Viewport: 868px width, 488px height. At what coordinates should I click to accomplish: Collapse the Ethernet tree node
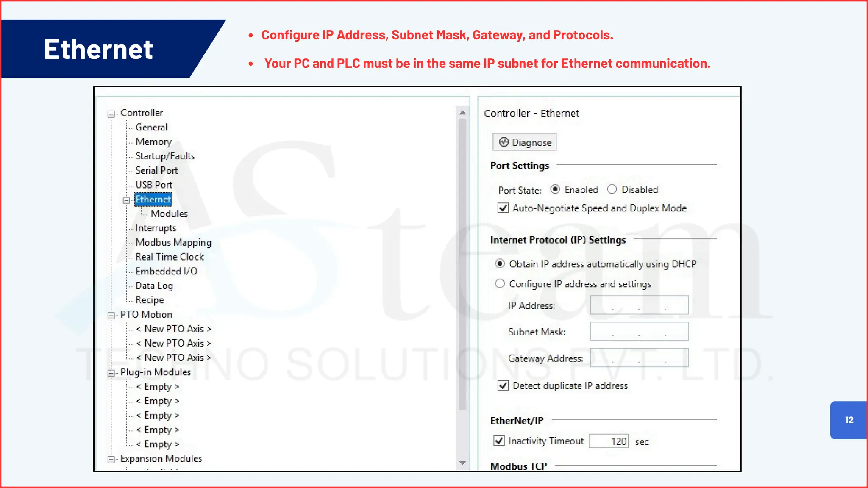[x=126, y=200]
